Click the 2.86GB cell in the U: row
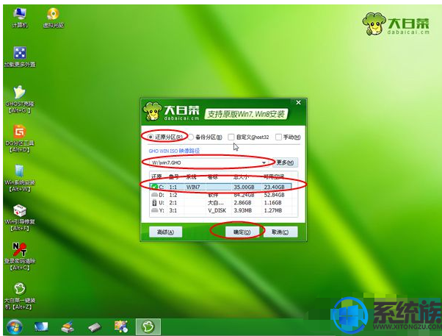This screenshot has width=442, height=336. pyautogui.click(x=242, y=203)
